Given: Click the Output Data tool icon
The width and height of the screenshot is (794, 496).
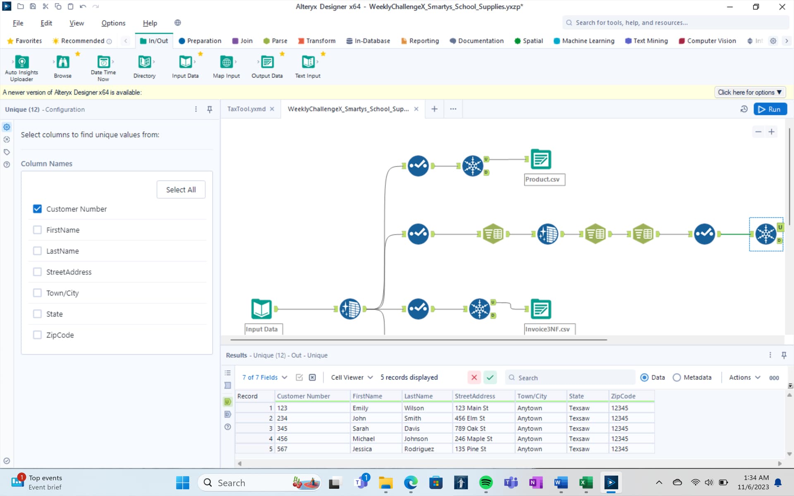Looking at the screenshot, I should tap(267, 62).
